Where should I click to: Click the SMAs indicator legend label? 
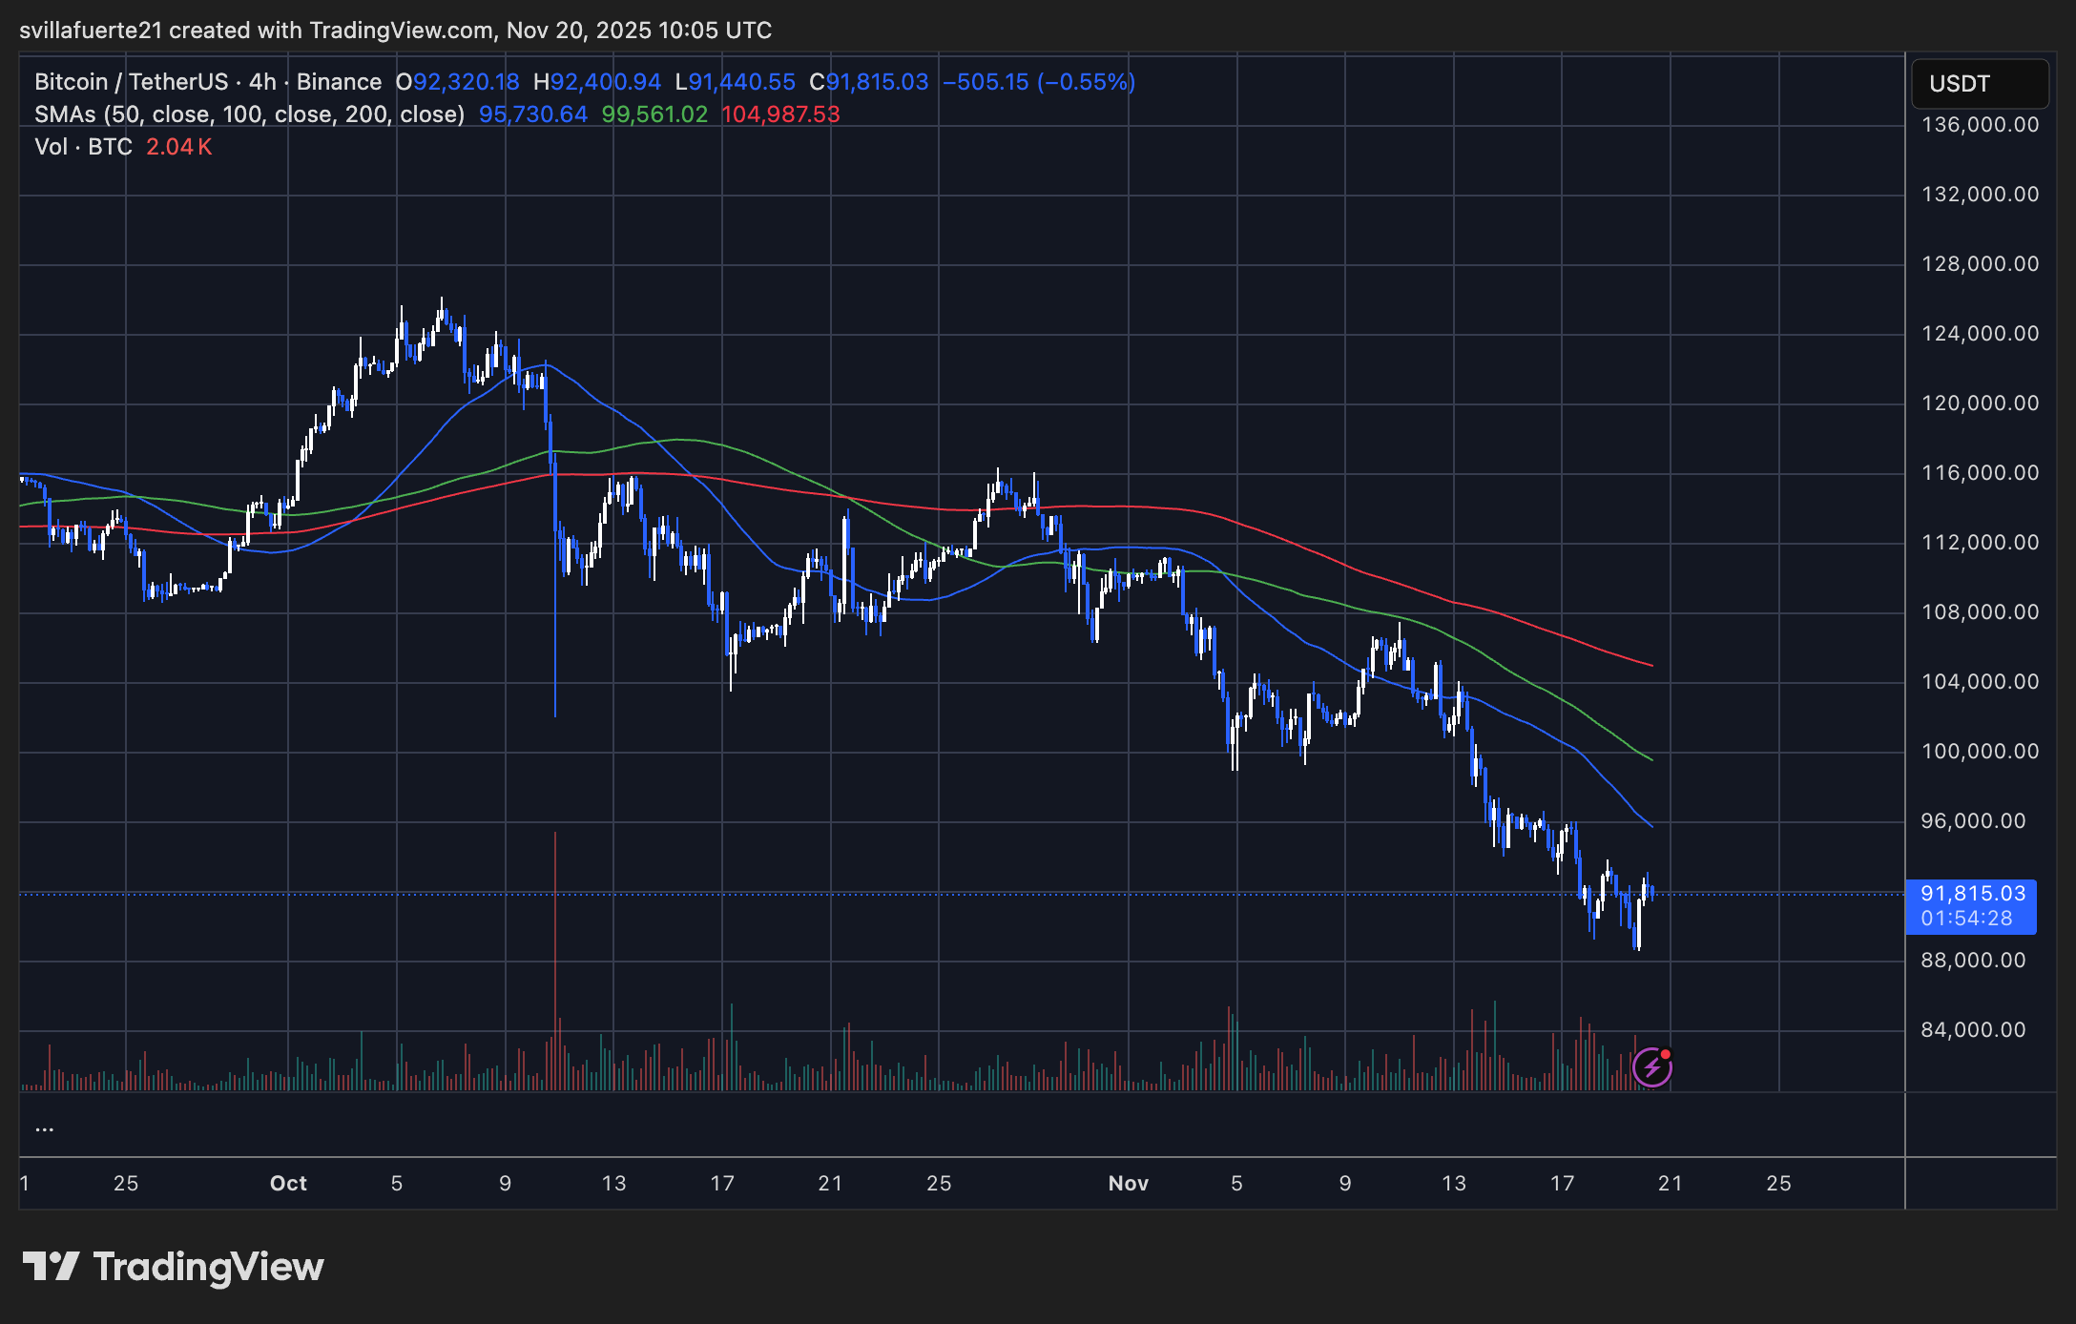coord(248,114)
